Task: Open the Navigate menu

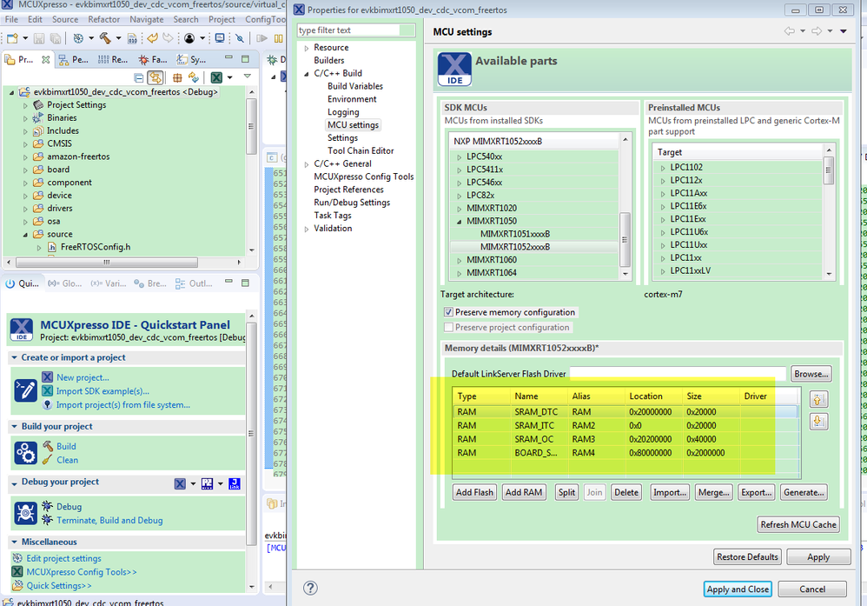Action: pyautogui.click(x=146, y=19)
